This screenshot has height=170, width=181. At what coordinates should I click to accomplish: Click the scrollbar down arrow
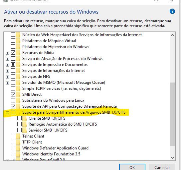172,158
